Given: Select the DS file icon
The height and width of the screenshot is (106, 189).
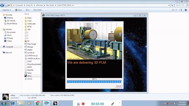Looking at the screenshot, I should [x=26, y=41].
